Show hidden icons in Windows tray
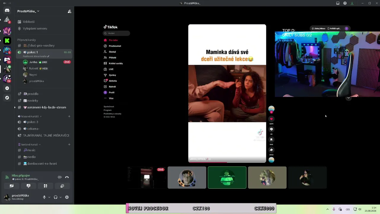Viewport: 380px width, 214px height. [x=327, y=209]
